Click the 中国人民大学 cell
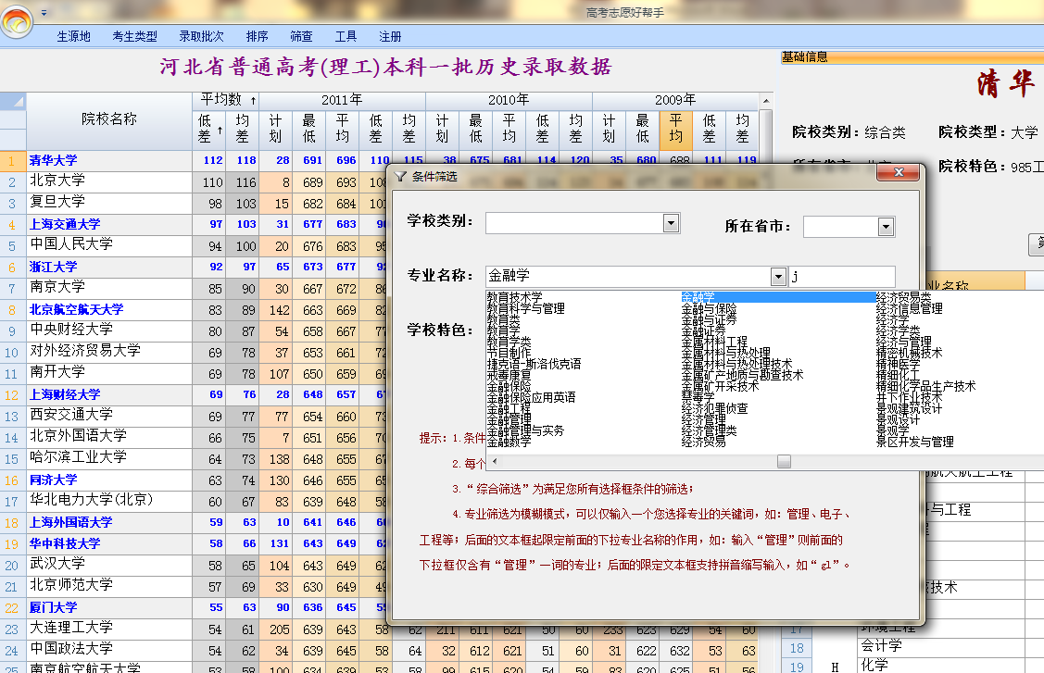 coord(108,245)
